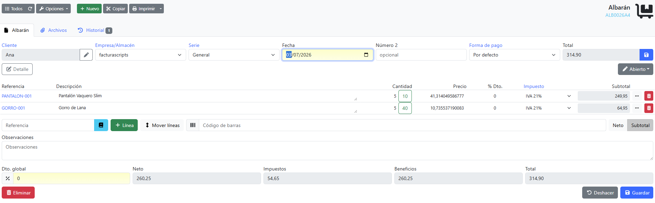Open the Historial tab

95,30
